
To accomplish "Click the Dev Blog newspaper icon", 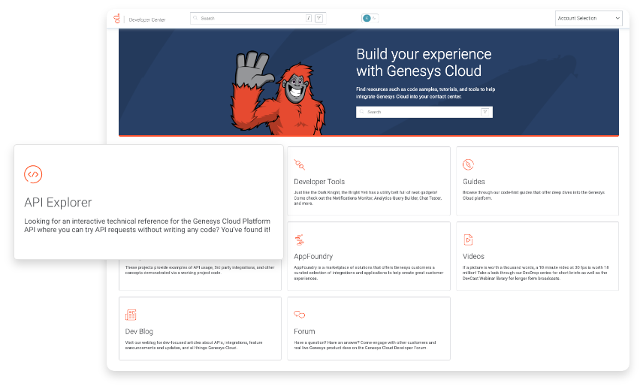I will click(131, 315).
